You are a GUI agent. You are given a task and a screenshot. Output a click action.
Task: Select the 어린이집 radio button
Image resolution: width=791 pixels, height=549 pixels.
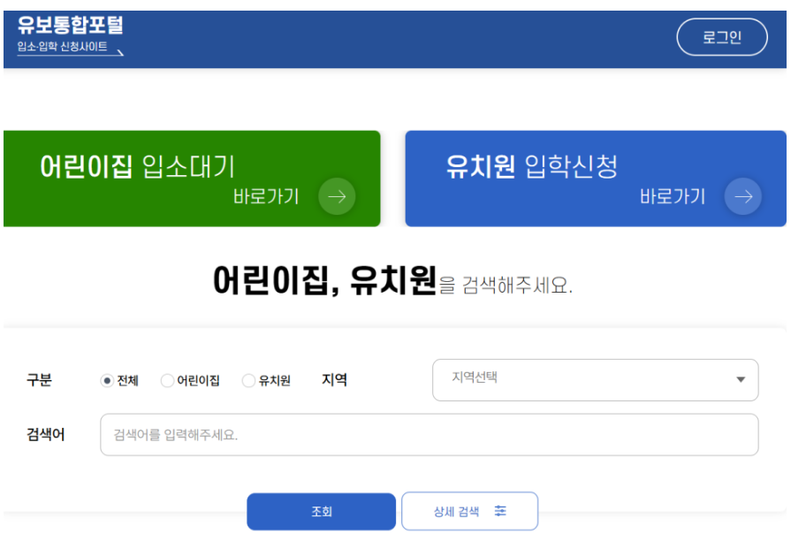point(166,380)
